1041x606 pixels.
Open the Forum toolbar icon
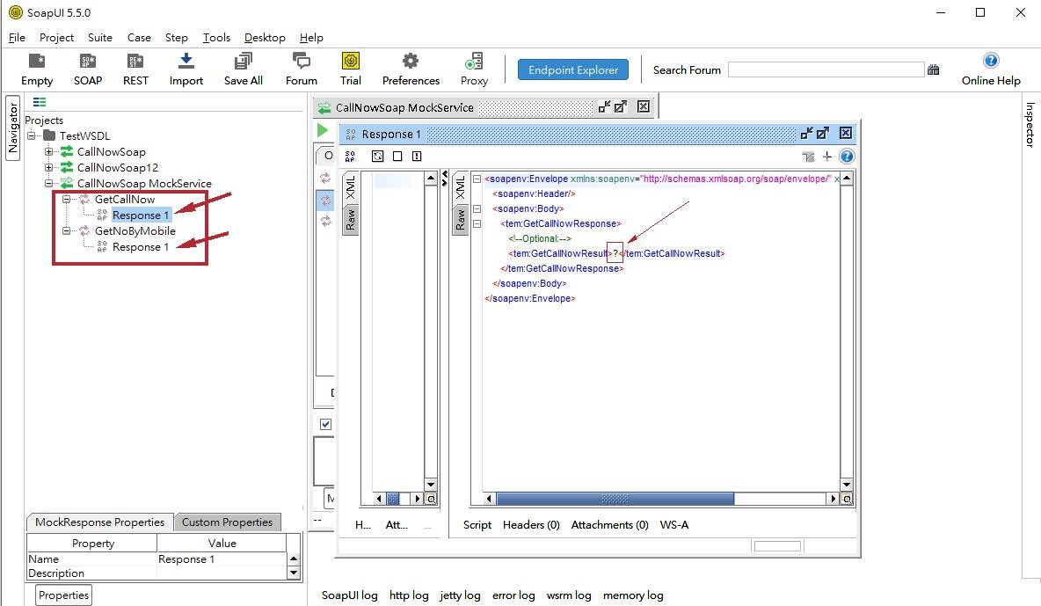pos(302,62)
